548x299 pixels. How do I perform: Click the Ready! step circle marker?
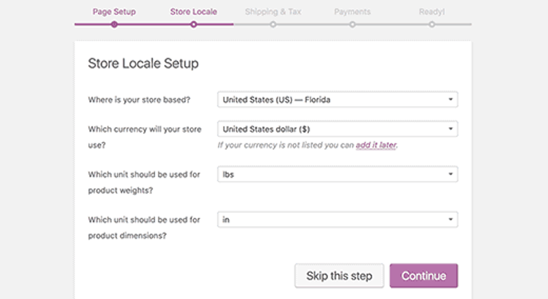tap(432, 25)
